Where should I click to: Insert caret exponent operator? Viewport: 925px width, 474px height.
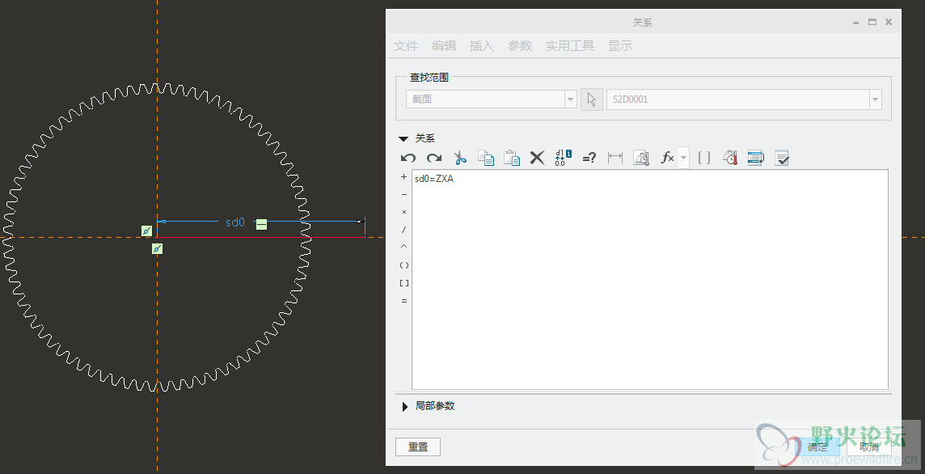coord(404,247)
